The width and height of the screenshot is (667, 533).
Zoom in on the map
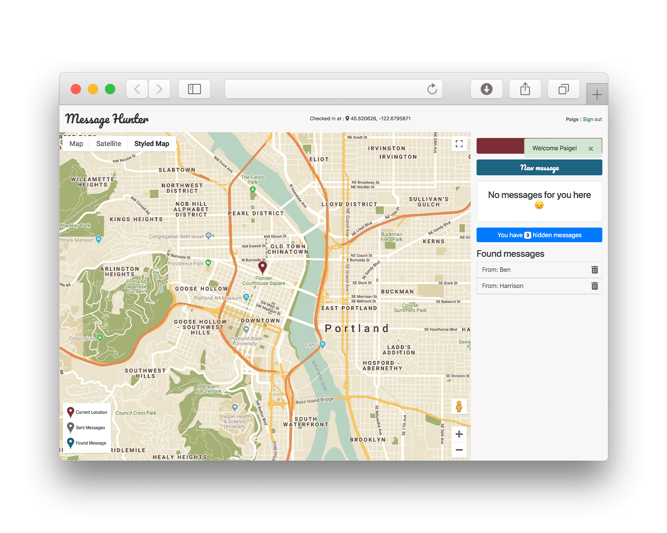pos(459,434)
